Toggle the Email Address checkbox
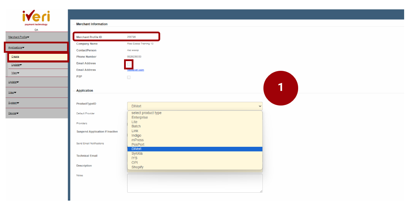The image size is (409, 202). pos(129,64)
